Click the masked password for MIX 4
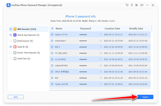This screenshot has height=106, width=161. [83, 47]
